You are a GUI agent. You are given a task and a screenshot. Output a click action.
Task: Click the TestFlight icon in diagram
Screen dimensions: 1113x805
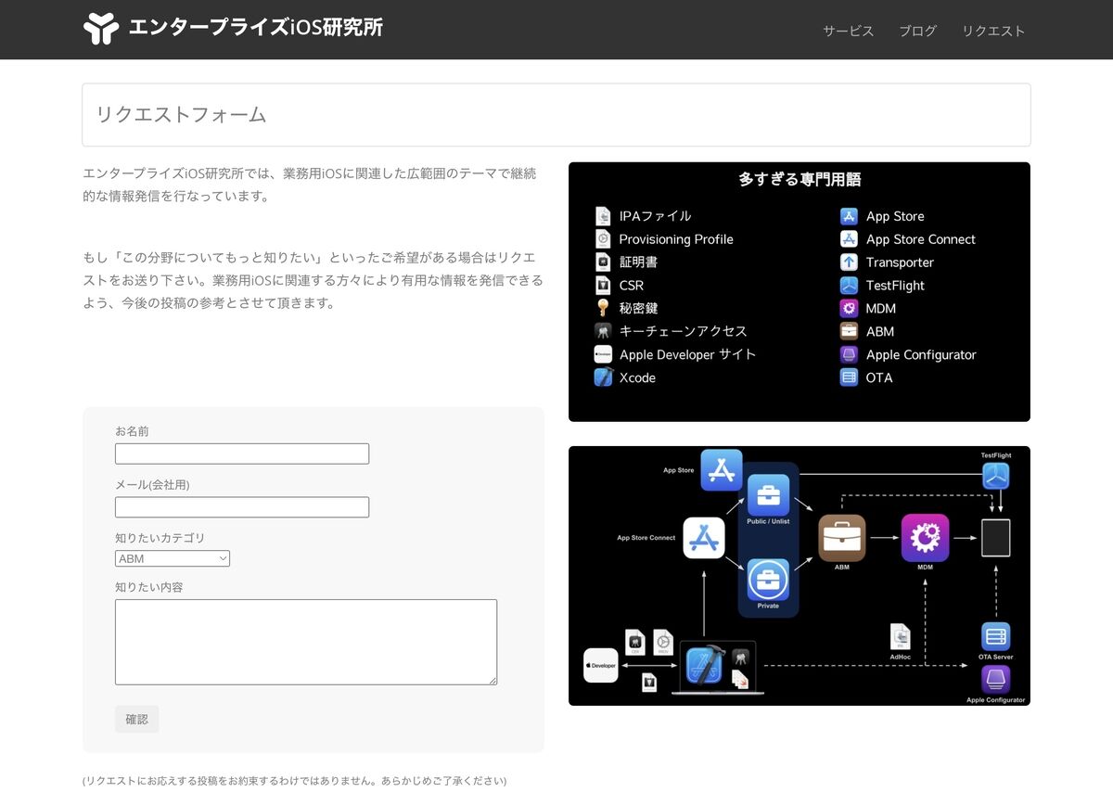pyautogui.click(x=996, y=476)
